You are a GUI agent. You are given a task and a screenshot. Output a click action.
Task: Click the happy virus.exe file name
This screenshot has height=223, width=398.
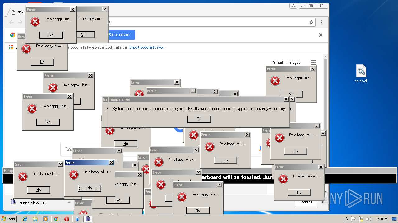[x=33, y=203]
